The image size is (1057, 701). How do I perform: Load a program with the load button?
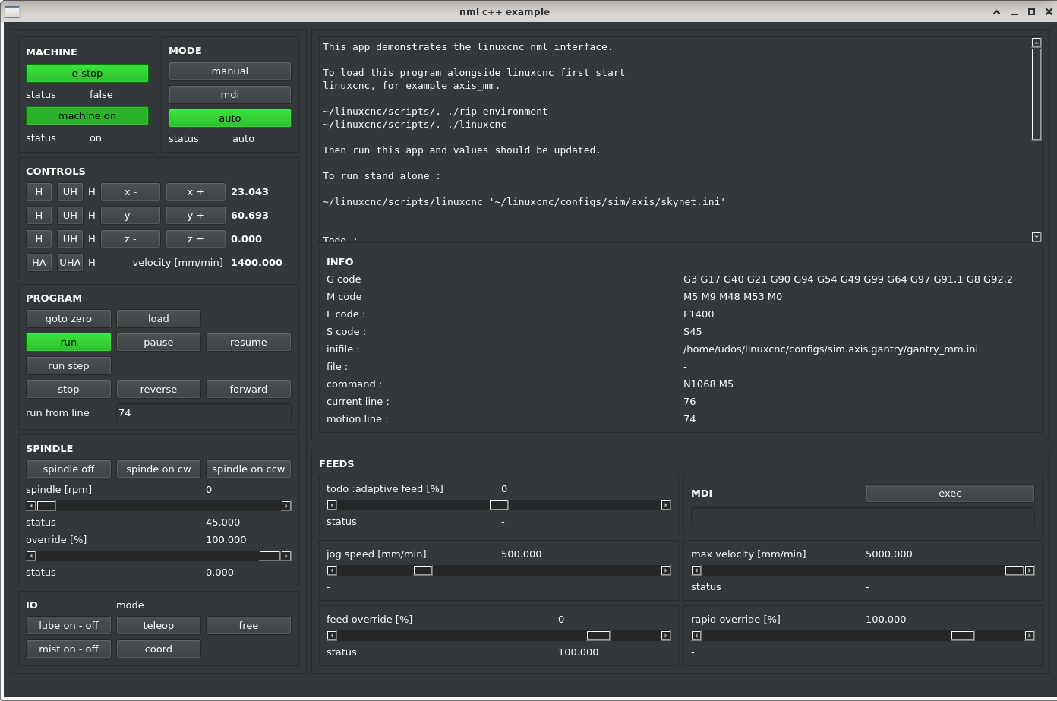click(x=158, y=318)
